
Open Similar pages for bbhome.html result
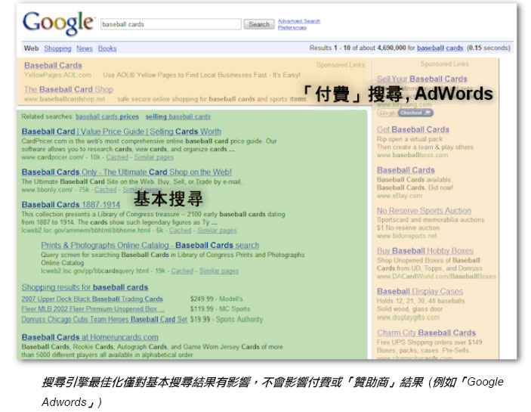[217, 231]
